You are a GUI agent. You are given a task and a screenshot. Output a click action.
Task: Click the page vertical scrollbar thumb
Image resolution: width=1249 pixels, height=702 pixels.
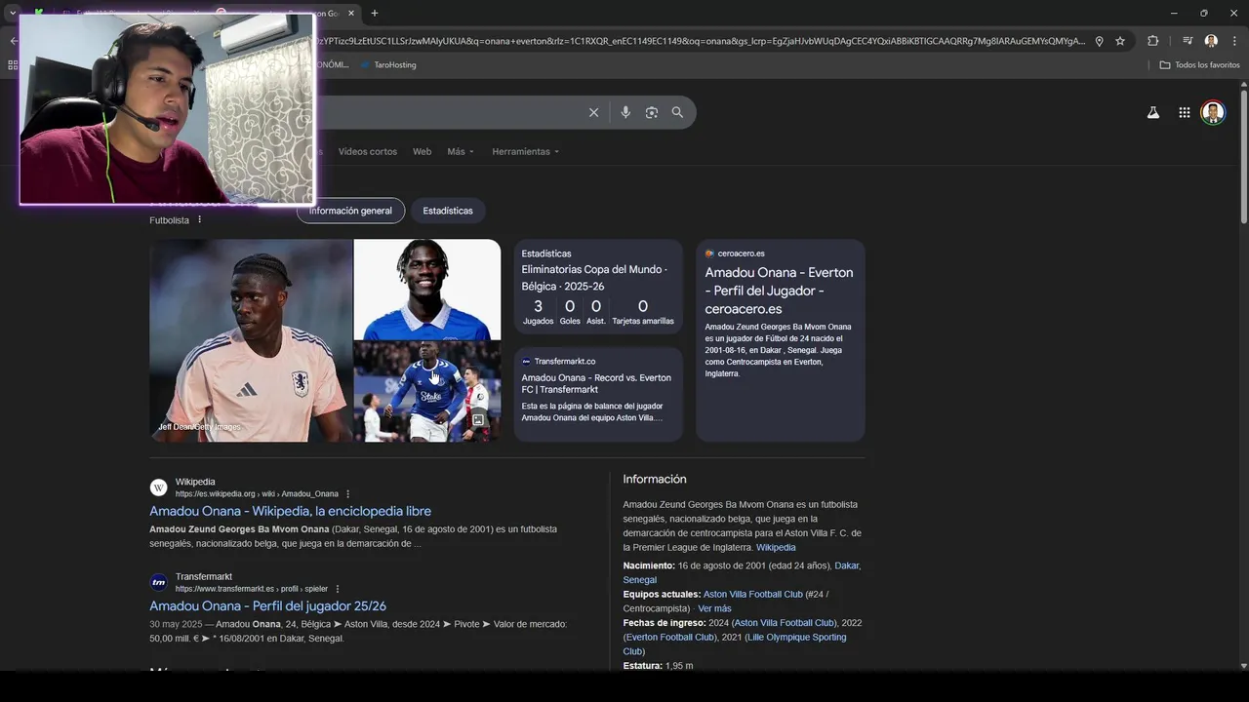pos(1244,156)
